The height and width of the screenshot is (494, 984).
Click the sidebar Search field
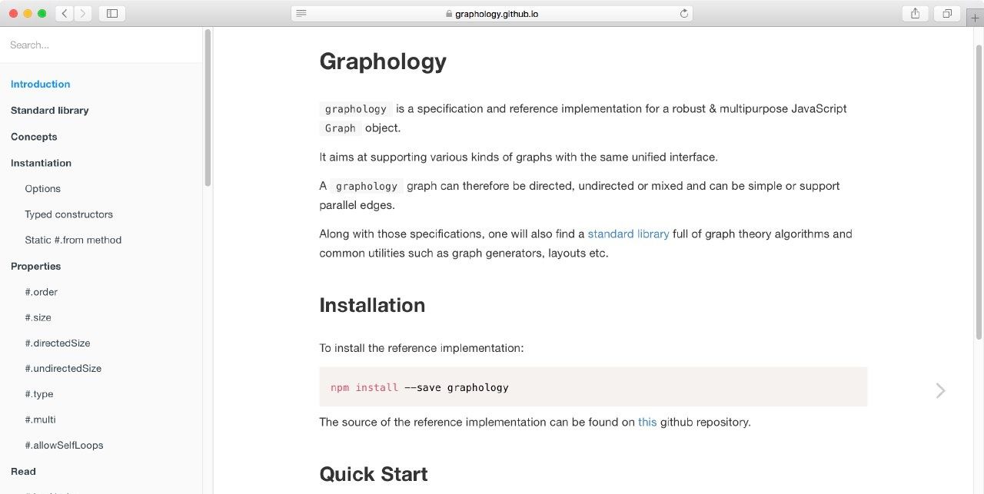click(100, 45)
